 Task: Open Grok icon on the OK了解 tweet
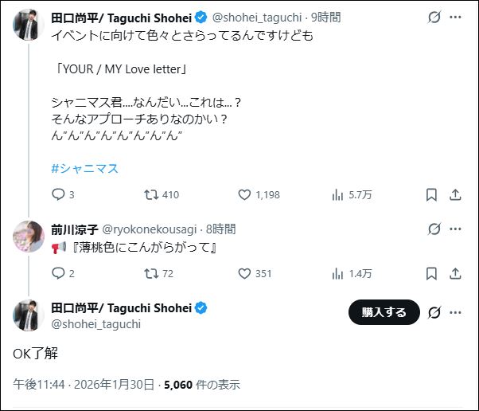(x=434, y=312)
